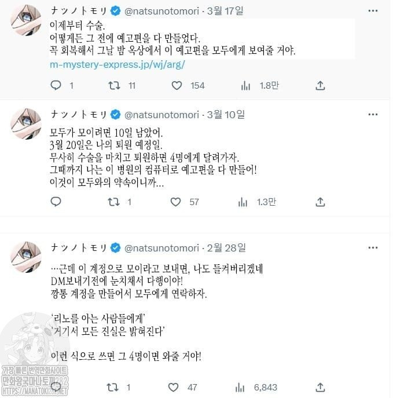Retweet the 3월 17일 tweet with 11 retweets

115,86
